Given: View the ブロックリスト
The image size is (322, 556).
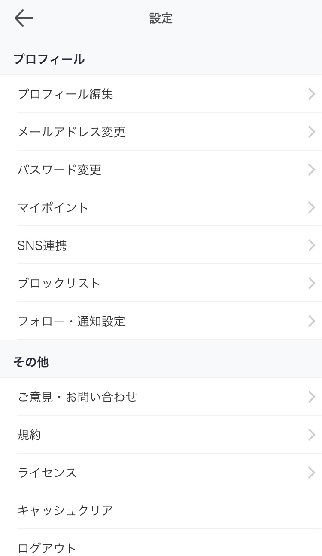Looking at the screenshot, I should click(x=59, y=283).
